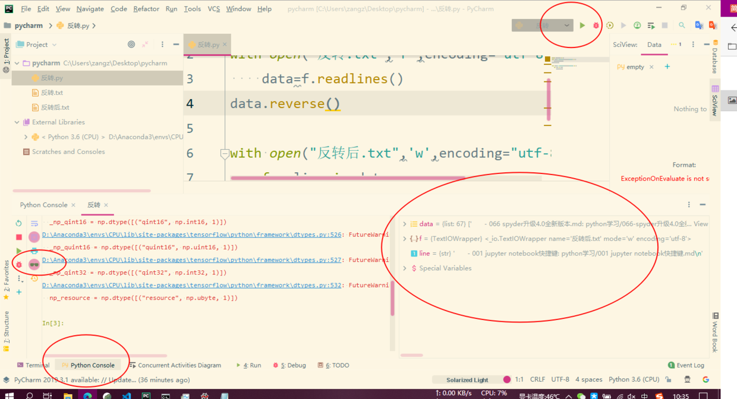737x399 pixels.
Task: Open Project panel options menu
Action: [162, 45]
